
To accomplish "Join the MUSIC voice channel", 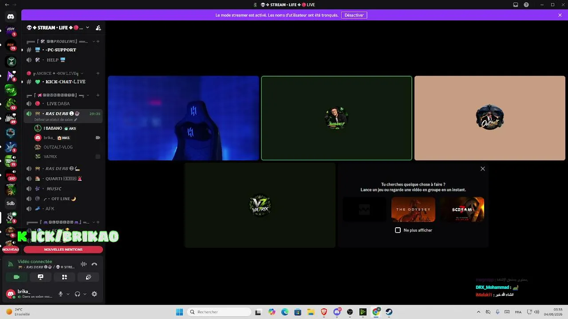I will pyautogui.click(x=63, y=189).
